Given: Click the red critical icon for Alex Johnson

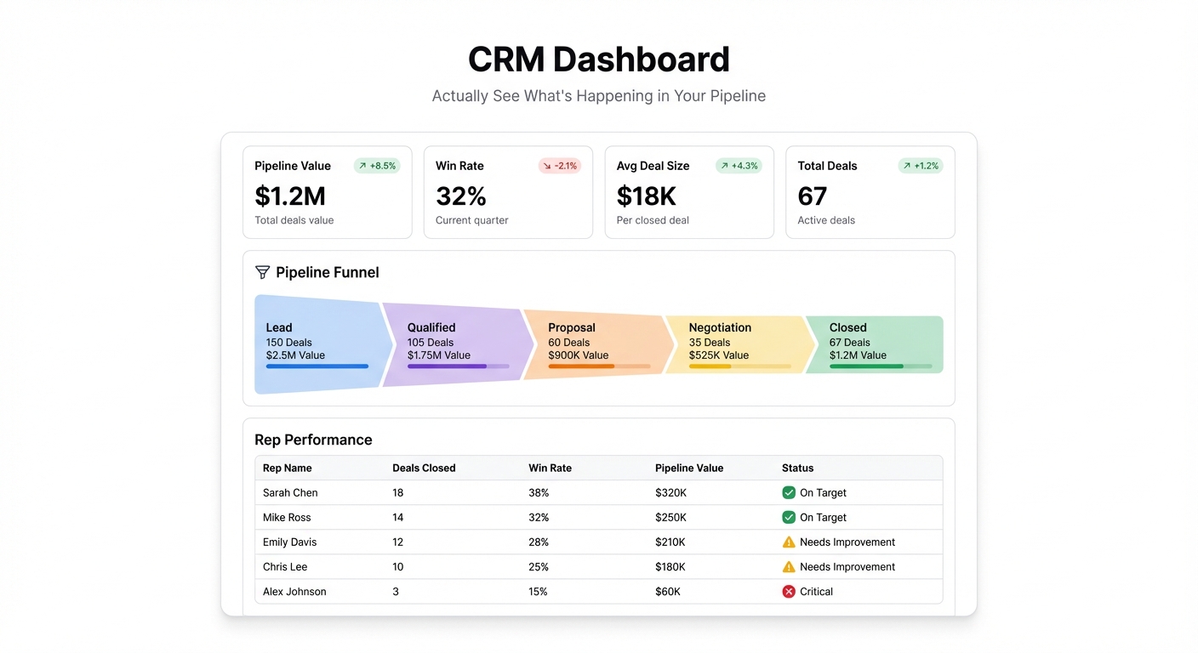Looking at the screenshot, I should (x=787, y=591).
